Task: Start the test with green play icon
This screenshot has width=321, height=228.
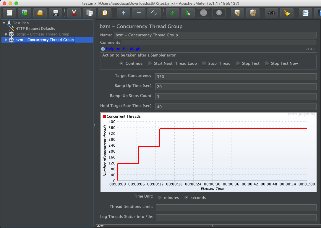Action: (173, 13)
